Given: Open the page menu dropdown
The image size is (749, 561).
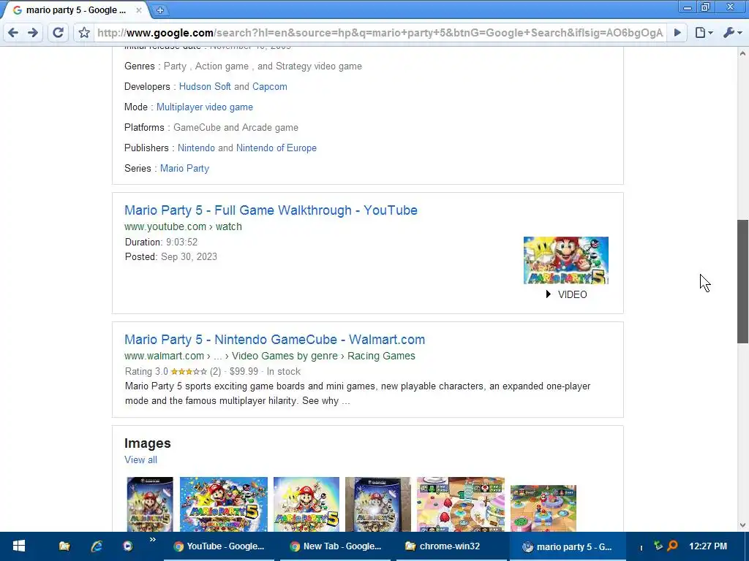Looking at the screenshot, I should click(704, 32).
